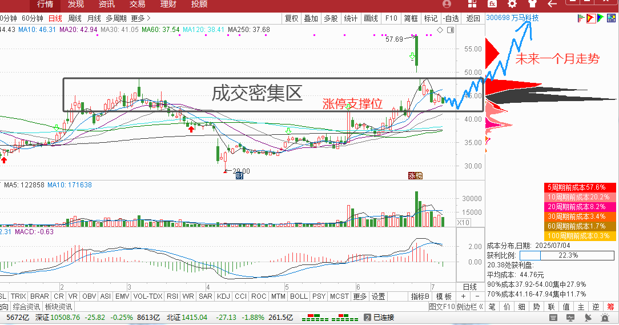
Task: Open the 行情 top menu
Action: click(45, 5)
